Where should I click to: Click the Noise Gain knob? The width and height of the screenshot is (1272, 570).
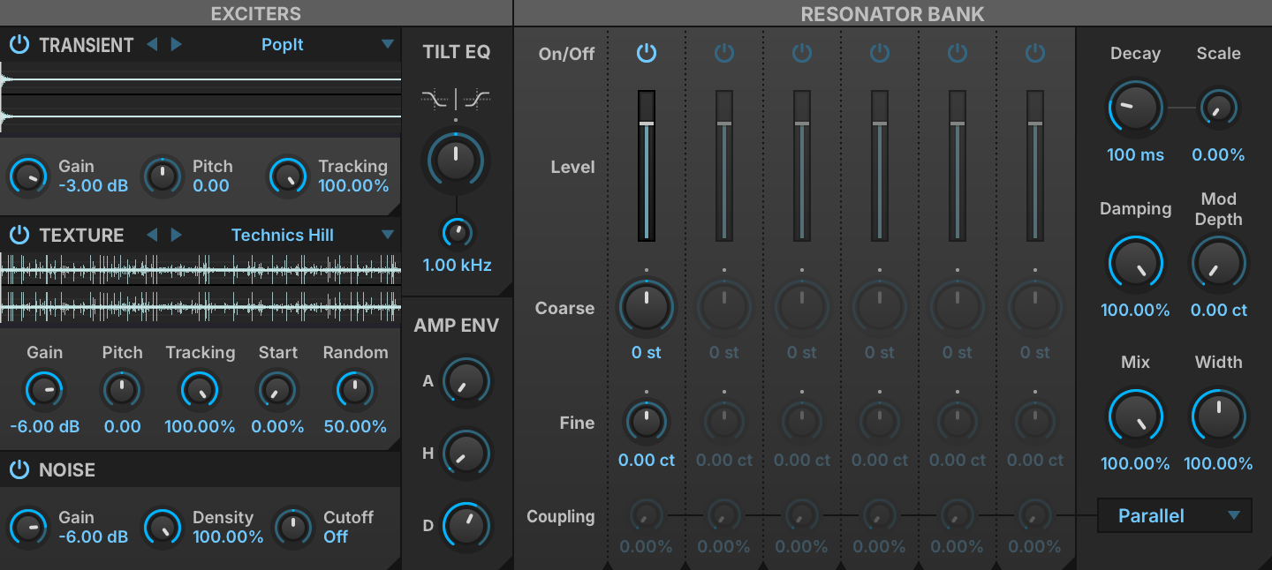[29, 528]
